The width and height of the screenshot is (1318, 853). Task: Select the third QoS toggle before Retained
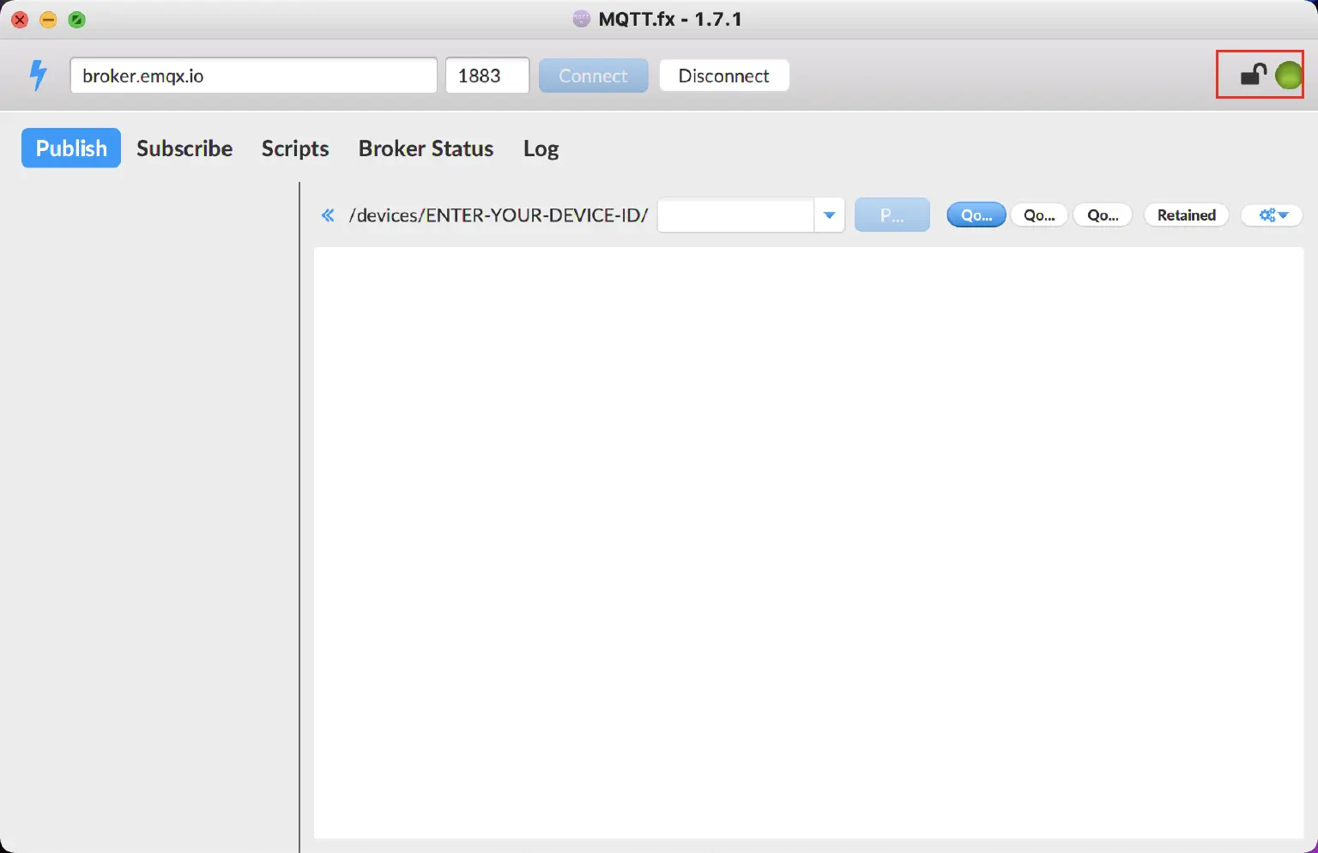pos(1103,215)
